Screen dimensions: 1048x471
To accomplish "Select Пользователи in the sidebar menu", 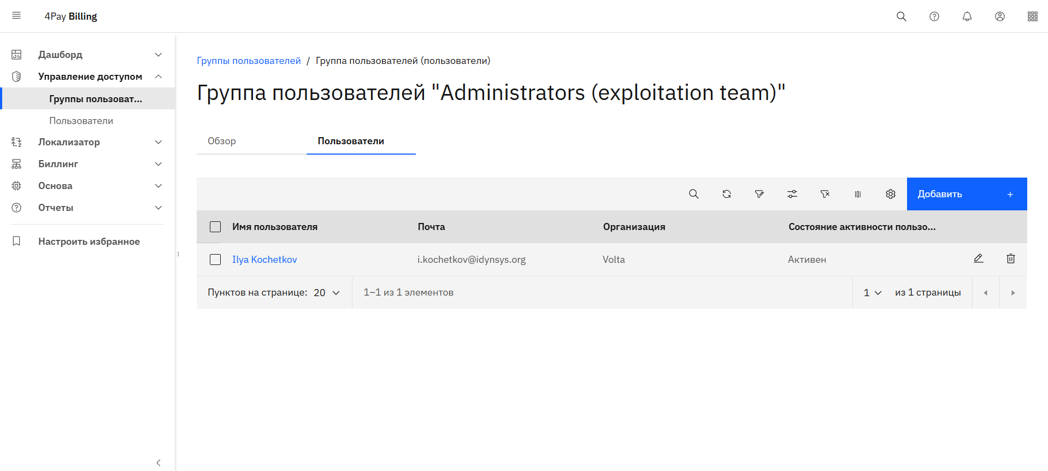I will 81,121.
